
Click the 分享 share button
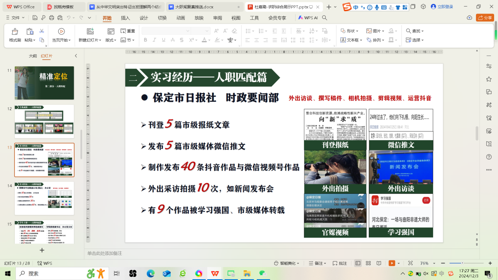coord(485,18)
